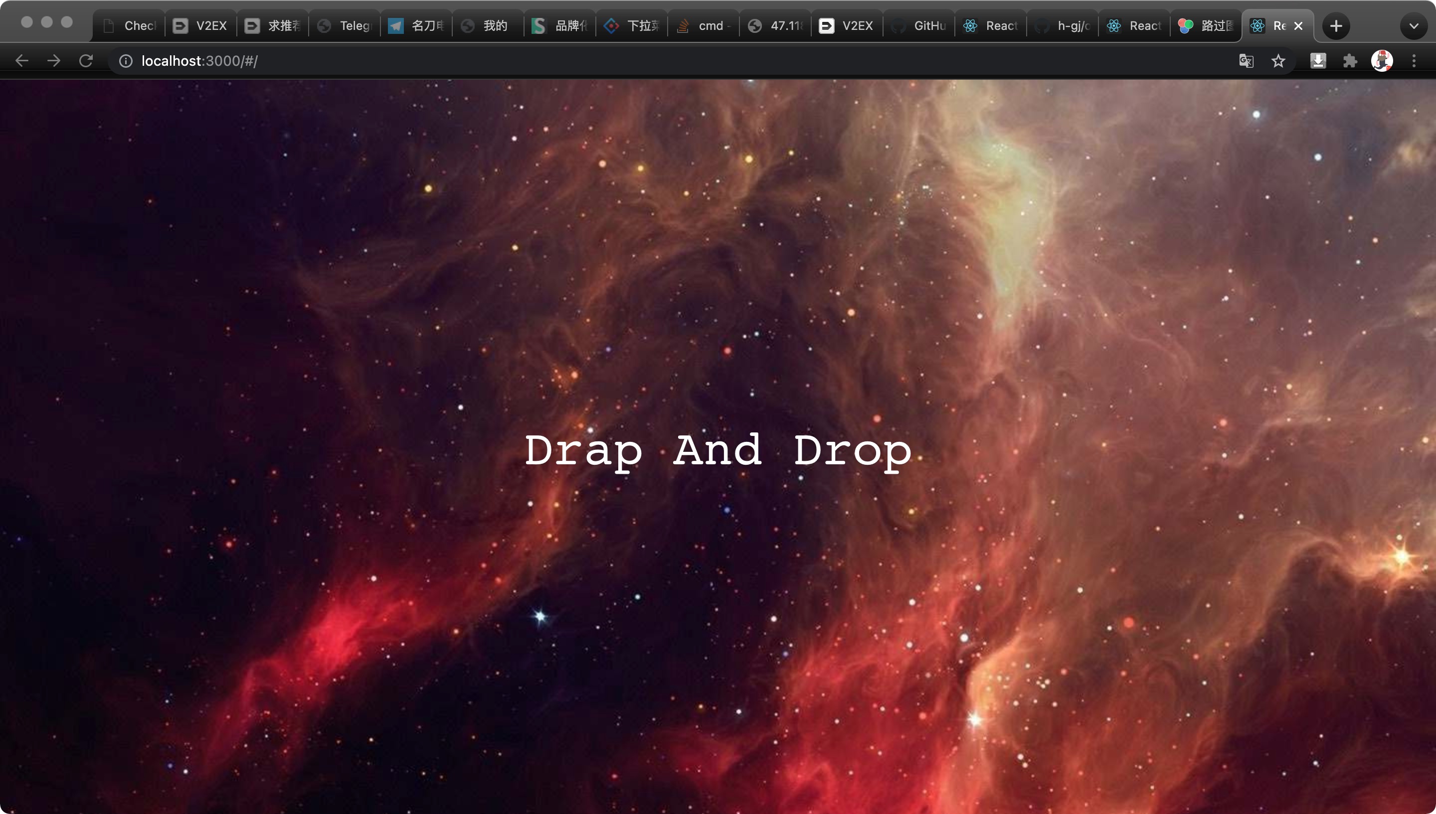Switch to the GitHub tab
Viewport: 1436px width, 814px height.
[x=919, y=26]
